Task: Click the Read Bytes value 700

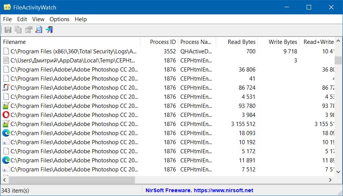Action: tap(251, 51)
